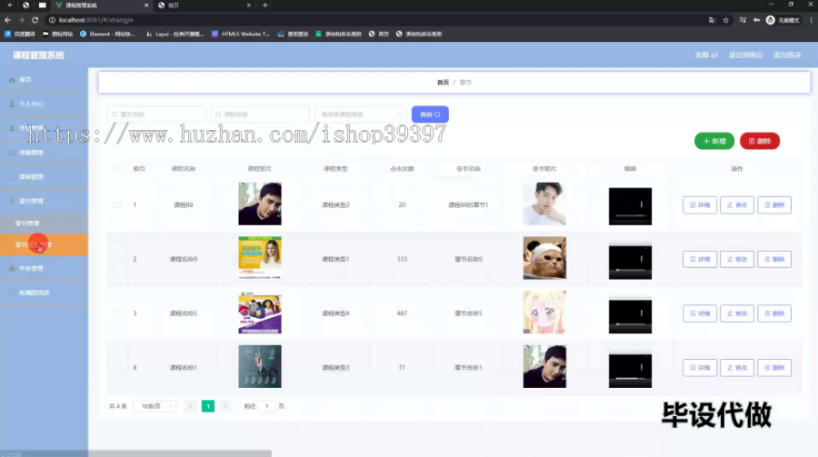
Task: Check the checkbox for row 课程名称9
Action: (118, 259)
